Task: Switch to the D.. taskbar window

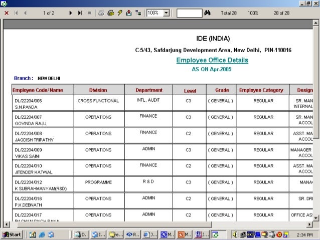Action: [81, 234]
